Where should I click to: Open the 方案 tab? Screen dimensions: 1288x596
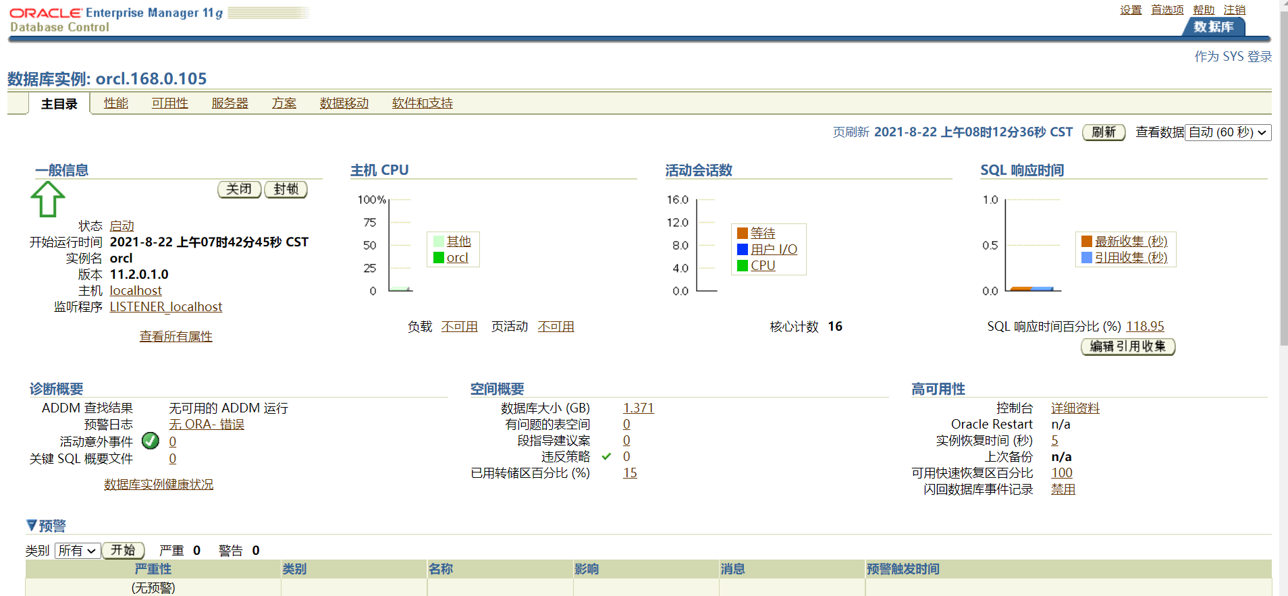284,103
